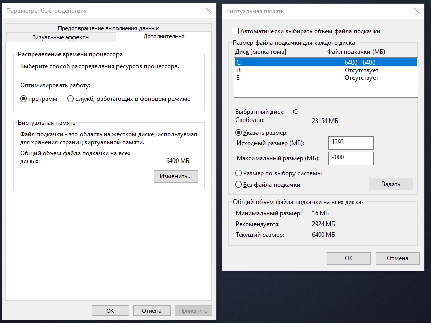This screenshot has width=431, height=323.
Task: Focus the 'Исходный размер (МБ)' field
Action: [351, 143]
